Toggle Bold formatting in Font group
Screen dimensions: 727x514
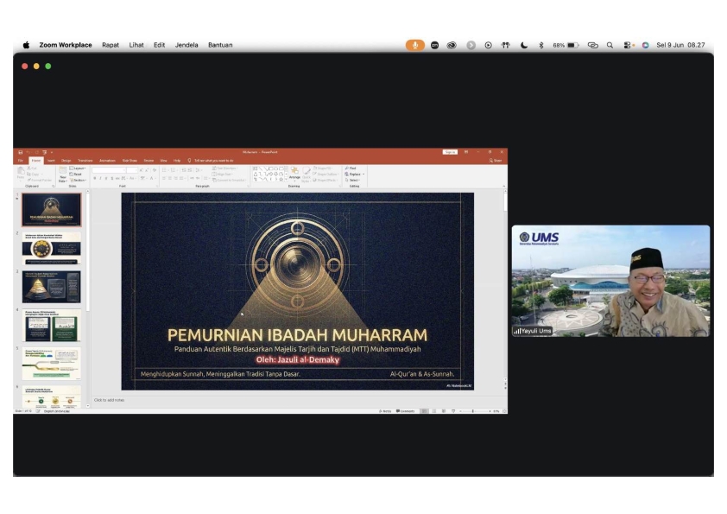pos(95,178)
